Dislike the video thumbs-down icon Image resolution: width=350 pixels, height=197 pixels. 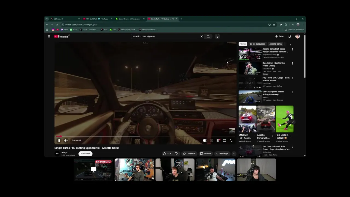176,153
